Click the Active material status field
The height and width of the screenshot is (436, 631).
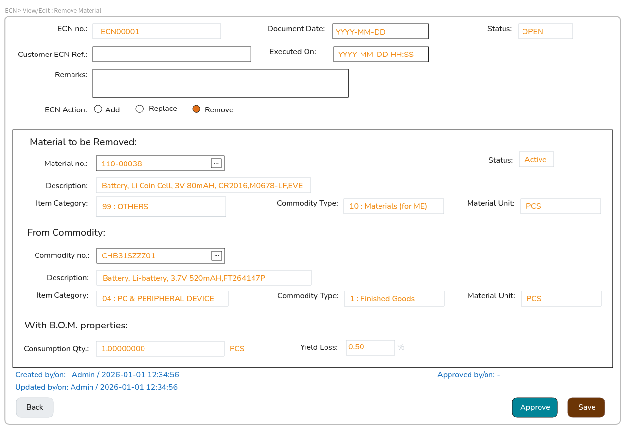536,160
